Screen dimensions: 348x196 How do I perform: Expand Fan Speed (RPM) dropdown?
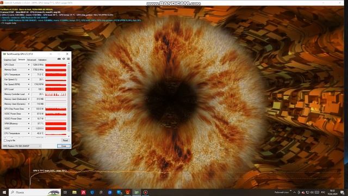click(29, 84)
